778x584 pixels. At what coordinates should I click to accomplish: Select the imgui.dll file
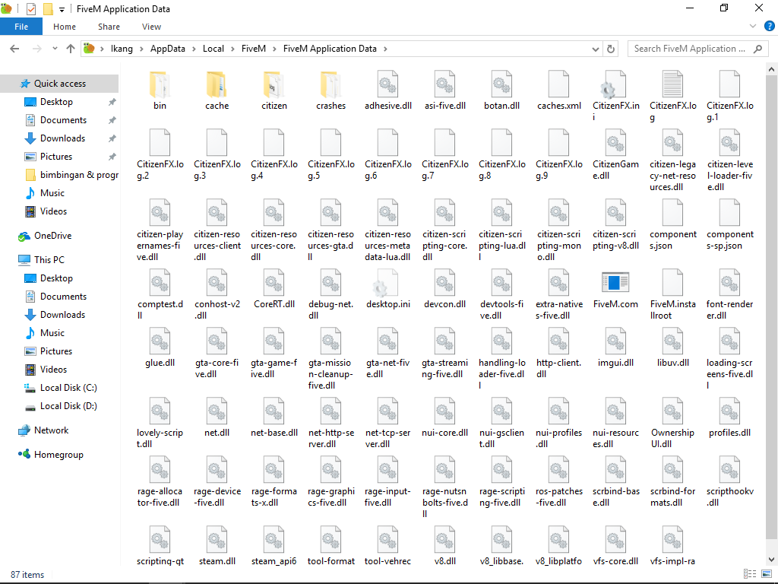pyautogui.click(x=615, y=348)
